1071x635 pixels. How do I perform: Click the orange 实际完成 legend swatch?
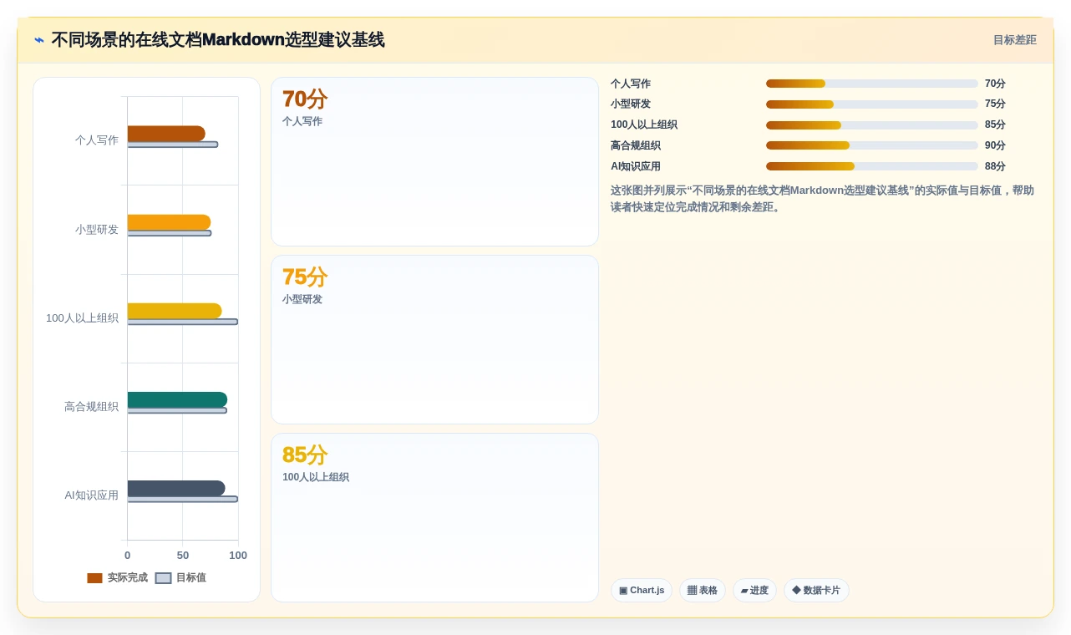pos(94,578)
